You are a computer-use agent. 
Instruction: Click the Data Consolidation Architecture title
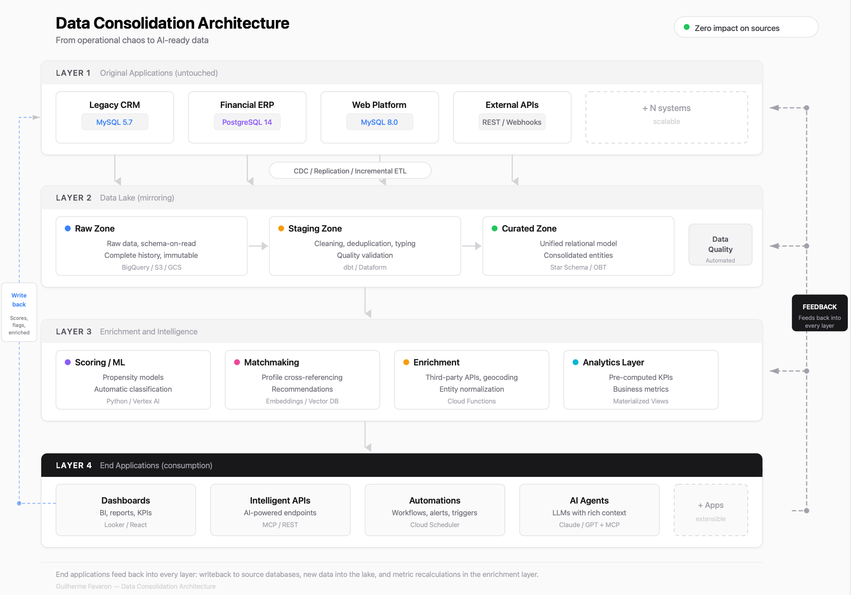pyautogui.click(x=172, y=23)
